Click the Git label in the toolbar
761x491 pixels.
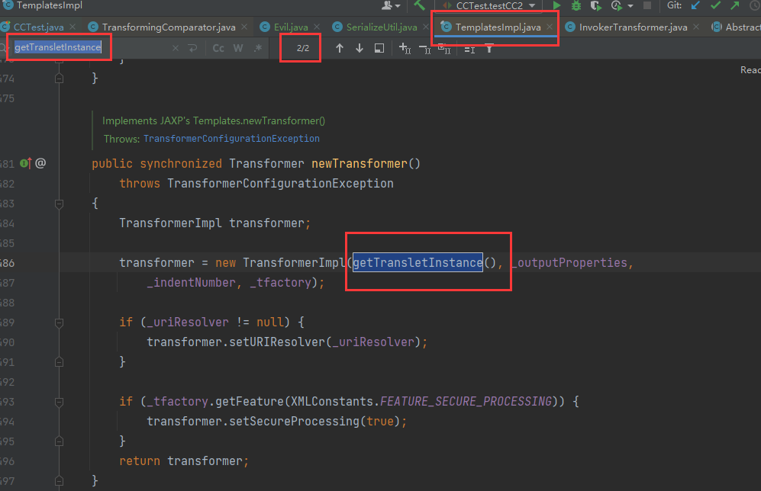click(x=674, y=5)
